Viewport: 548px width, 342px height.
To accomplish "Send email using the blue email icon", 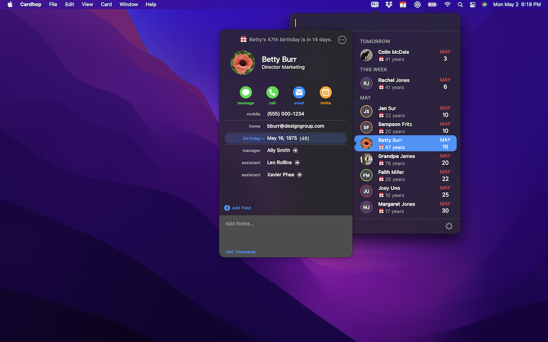I will click(299, 92).
